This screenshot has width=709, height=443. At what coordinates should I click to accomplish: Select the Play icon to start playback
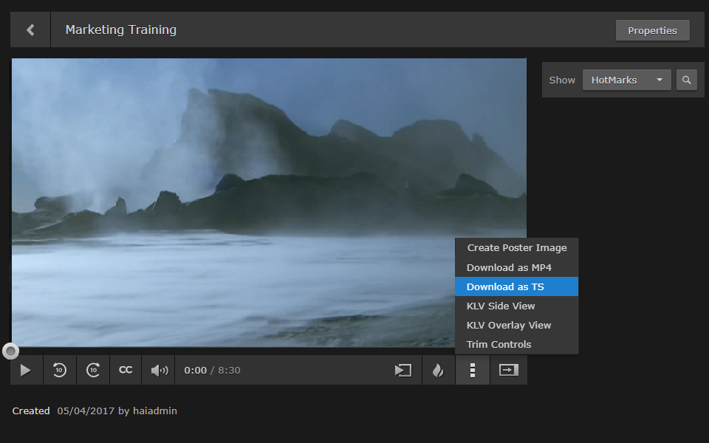tap(26, 370)
